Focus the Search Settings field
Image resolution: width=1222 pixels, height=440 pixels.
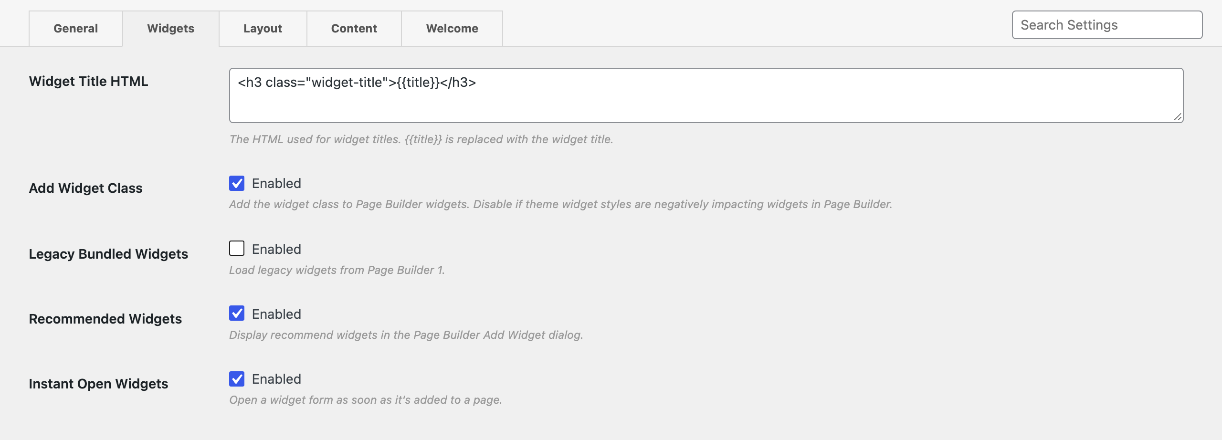point(1107,25)
